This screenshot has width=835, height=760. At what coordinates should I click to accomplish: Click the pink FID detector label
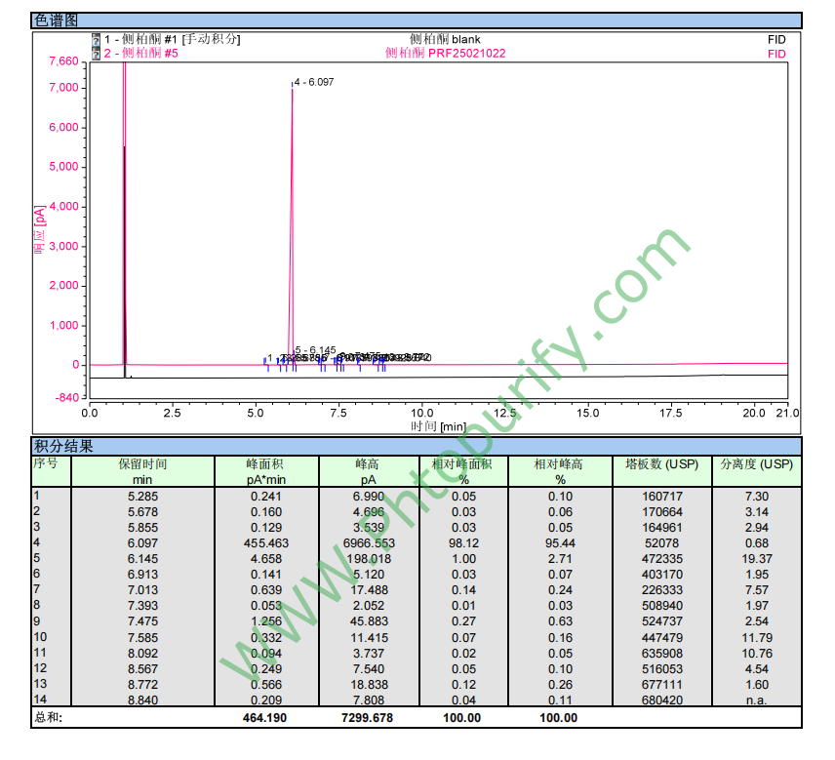coord(776,54)
